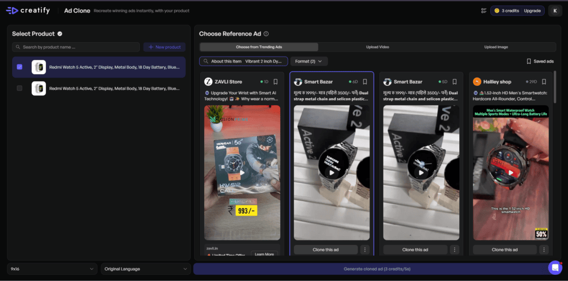Open the Format (2) dropdown
The image size is (568, 281).
pyautogui.click(x=309, y=61)
